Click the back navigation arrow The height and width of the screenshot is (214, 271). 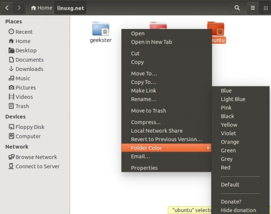[7, 8]
